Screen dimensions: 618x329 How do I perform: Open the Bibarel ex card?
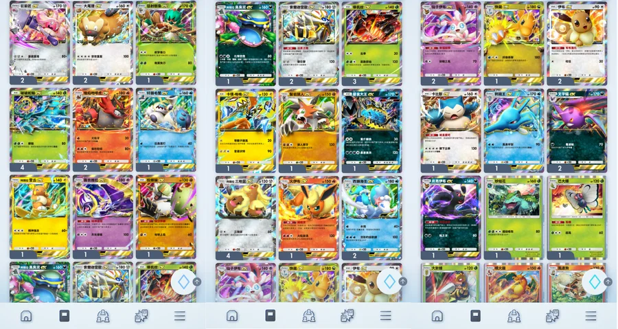click(102, 43)
